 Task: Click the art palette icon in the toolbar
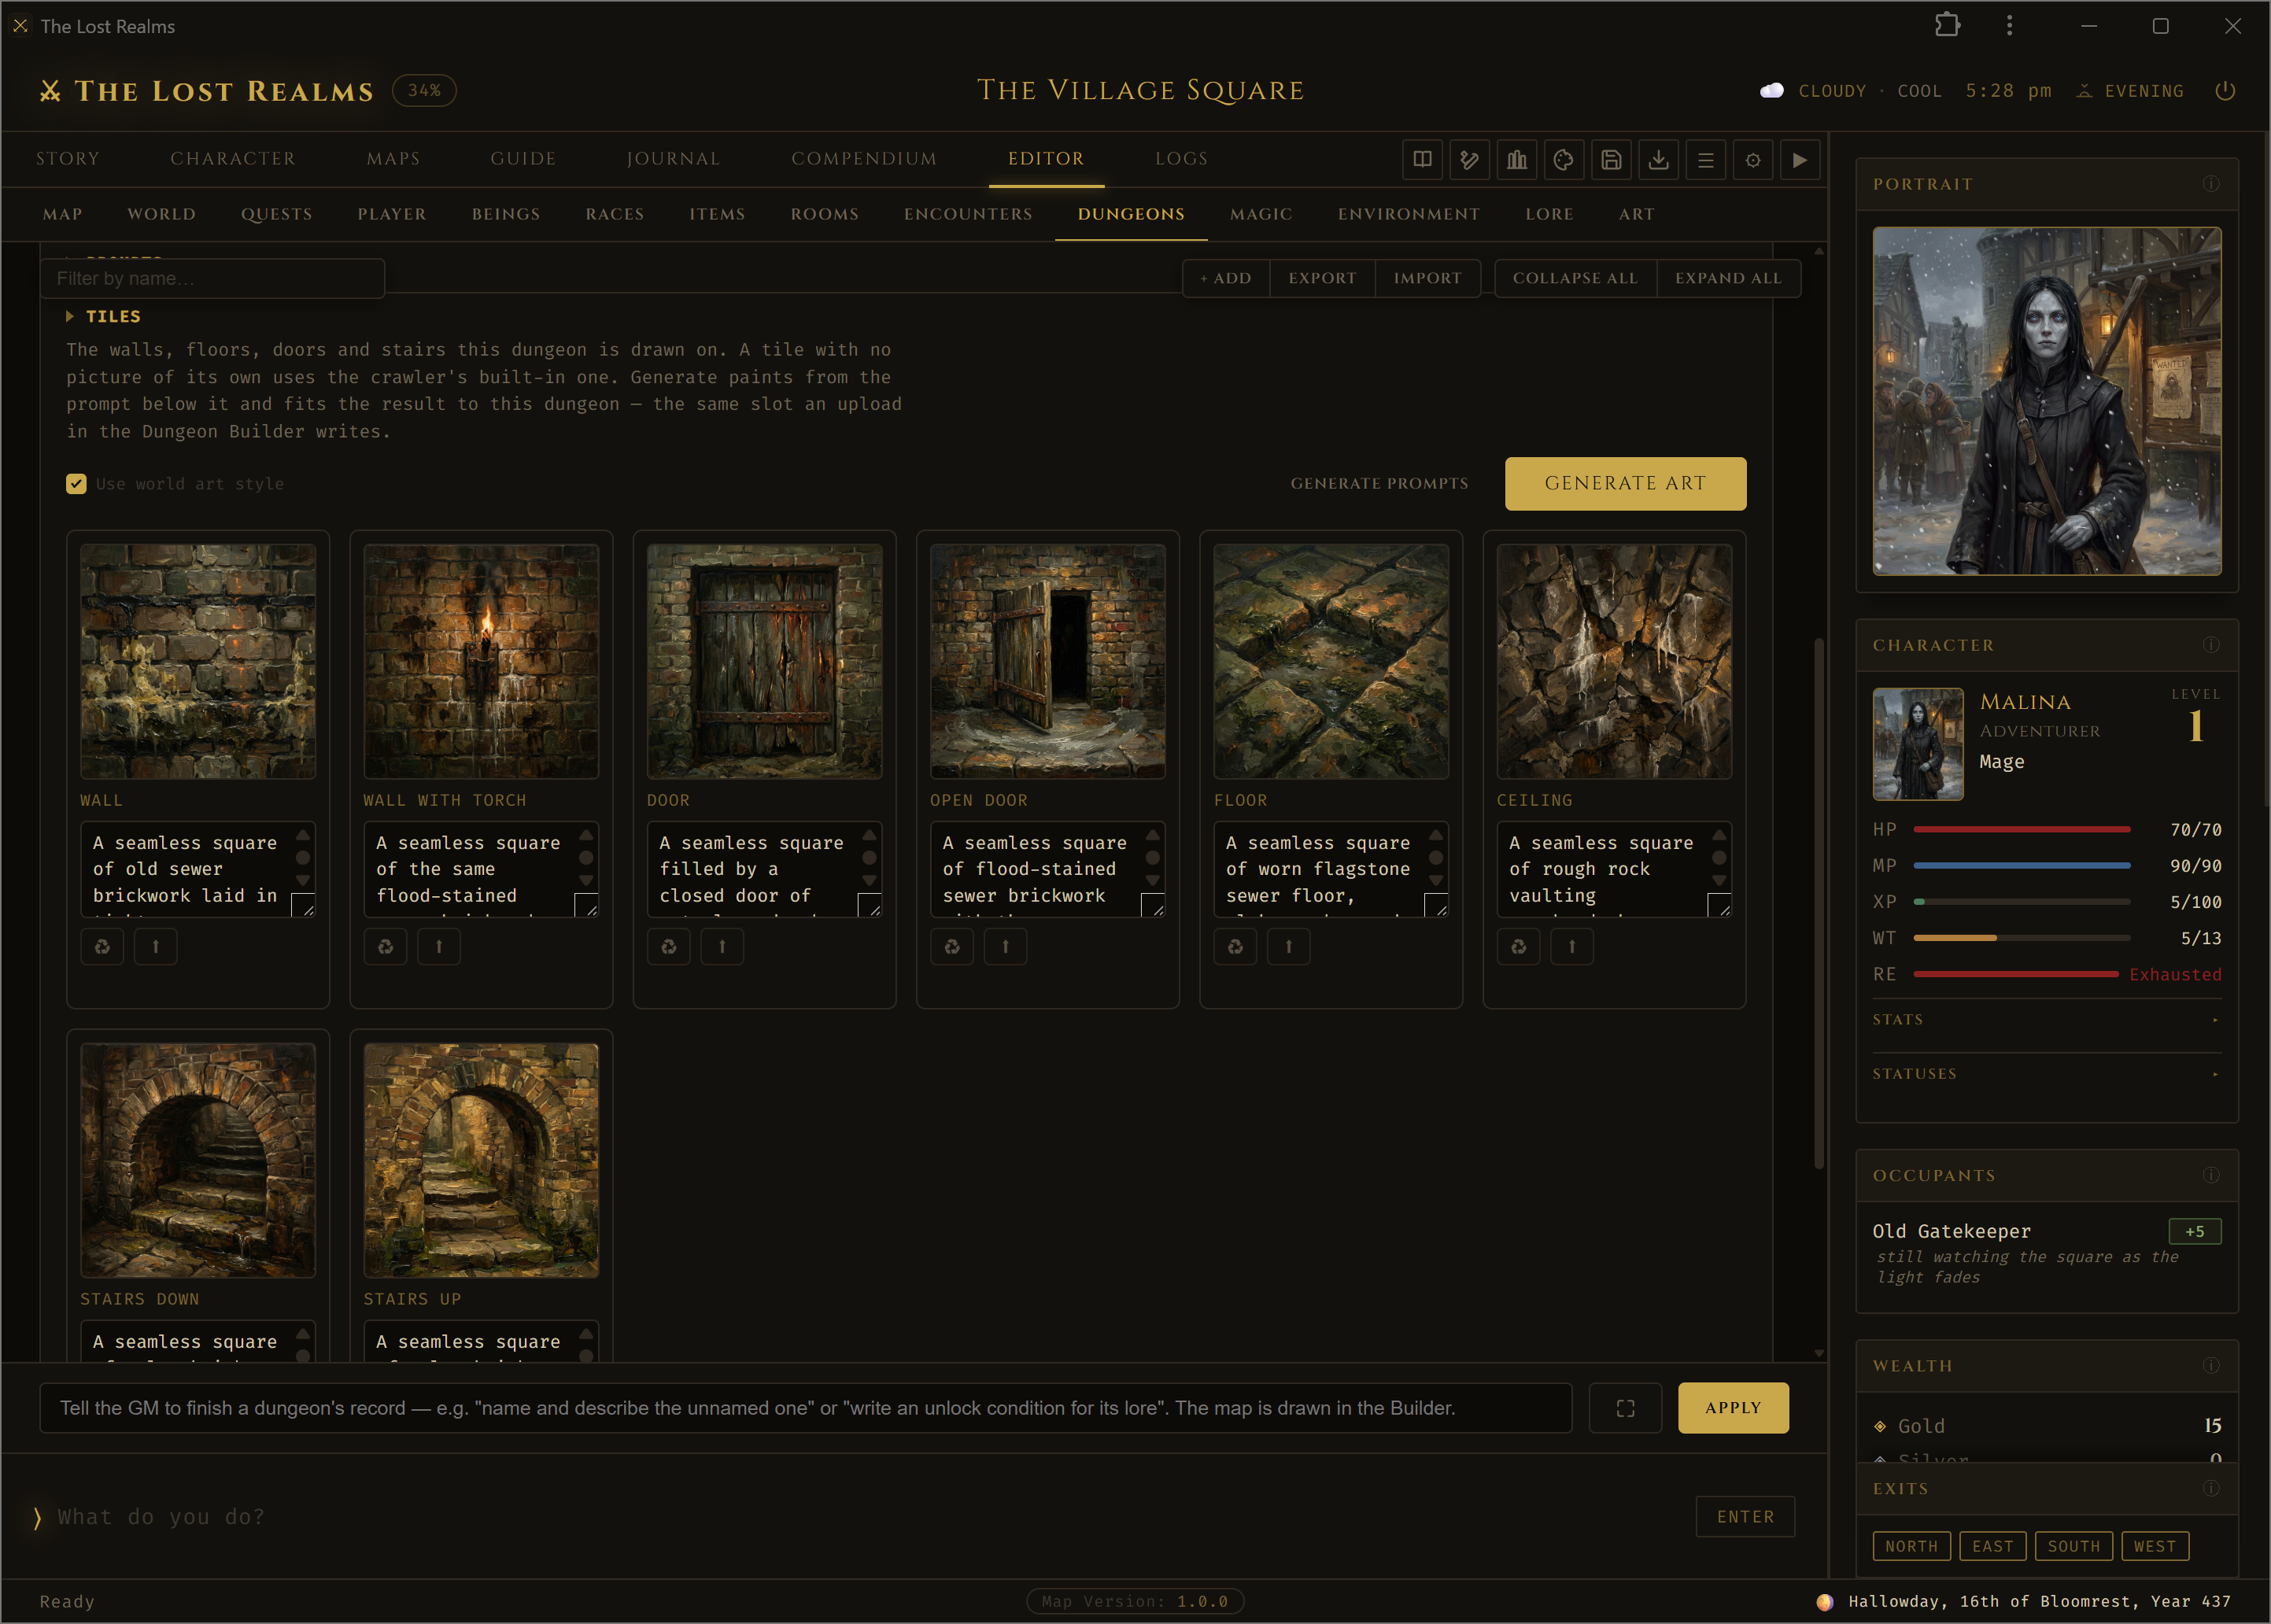[x=1564, y=160]
